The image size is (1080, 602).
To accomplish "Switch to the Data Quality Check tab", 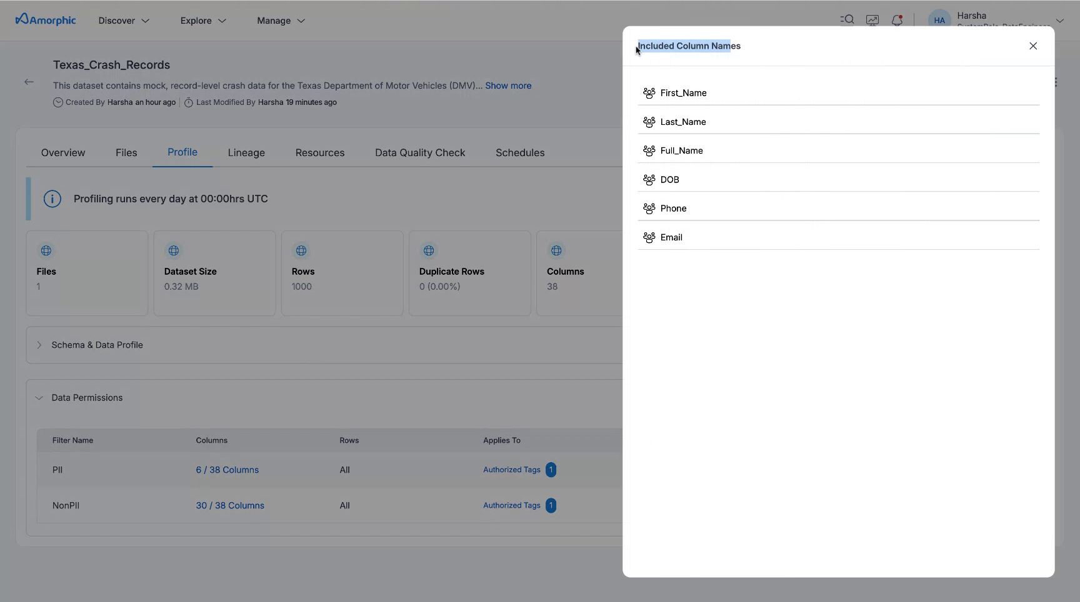I will 420,152.
